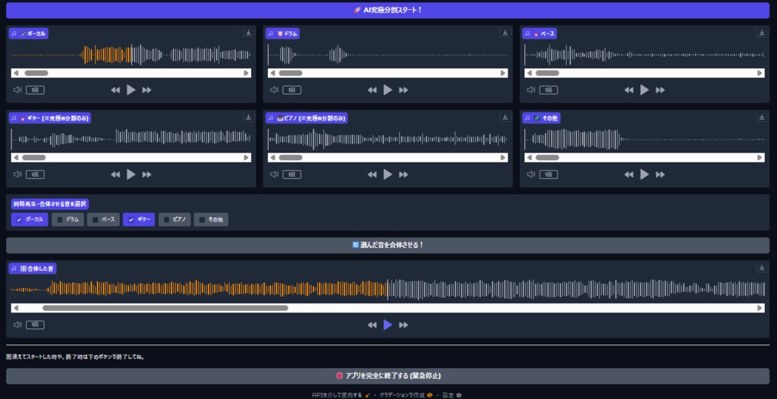Viewport: 777px width, 399px height.
Task: Check the ピアノ checkbox
Action: click(166, 219)
